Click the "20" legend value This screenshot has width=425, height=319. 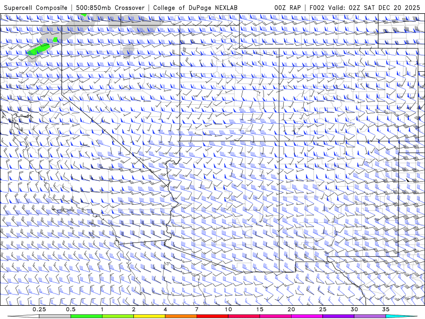point(291,309)
